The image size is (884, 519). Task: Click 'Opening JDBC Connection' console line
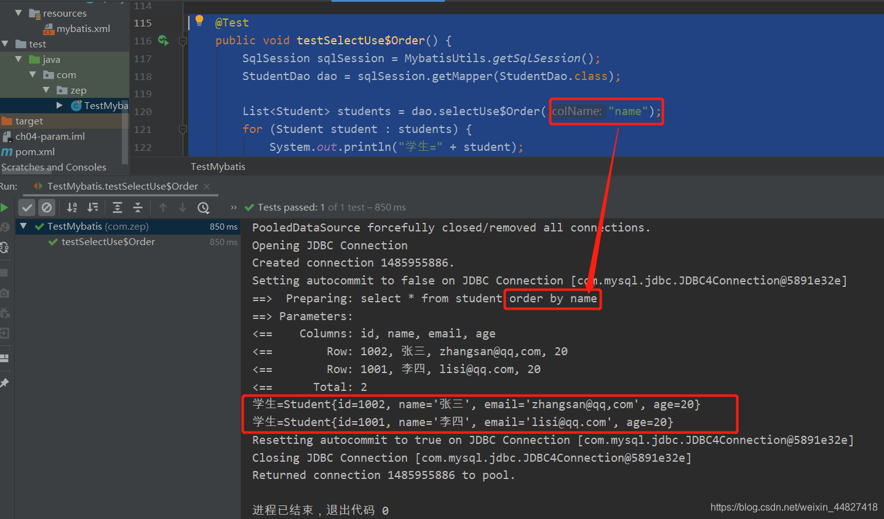(330, 245)
